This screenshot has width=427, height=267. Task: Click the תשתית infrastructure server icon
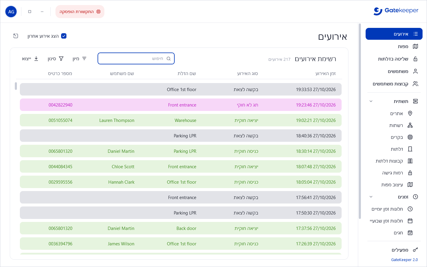point(415,101)
